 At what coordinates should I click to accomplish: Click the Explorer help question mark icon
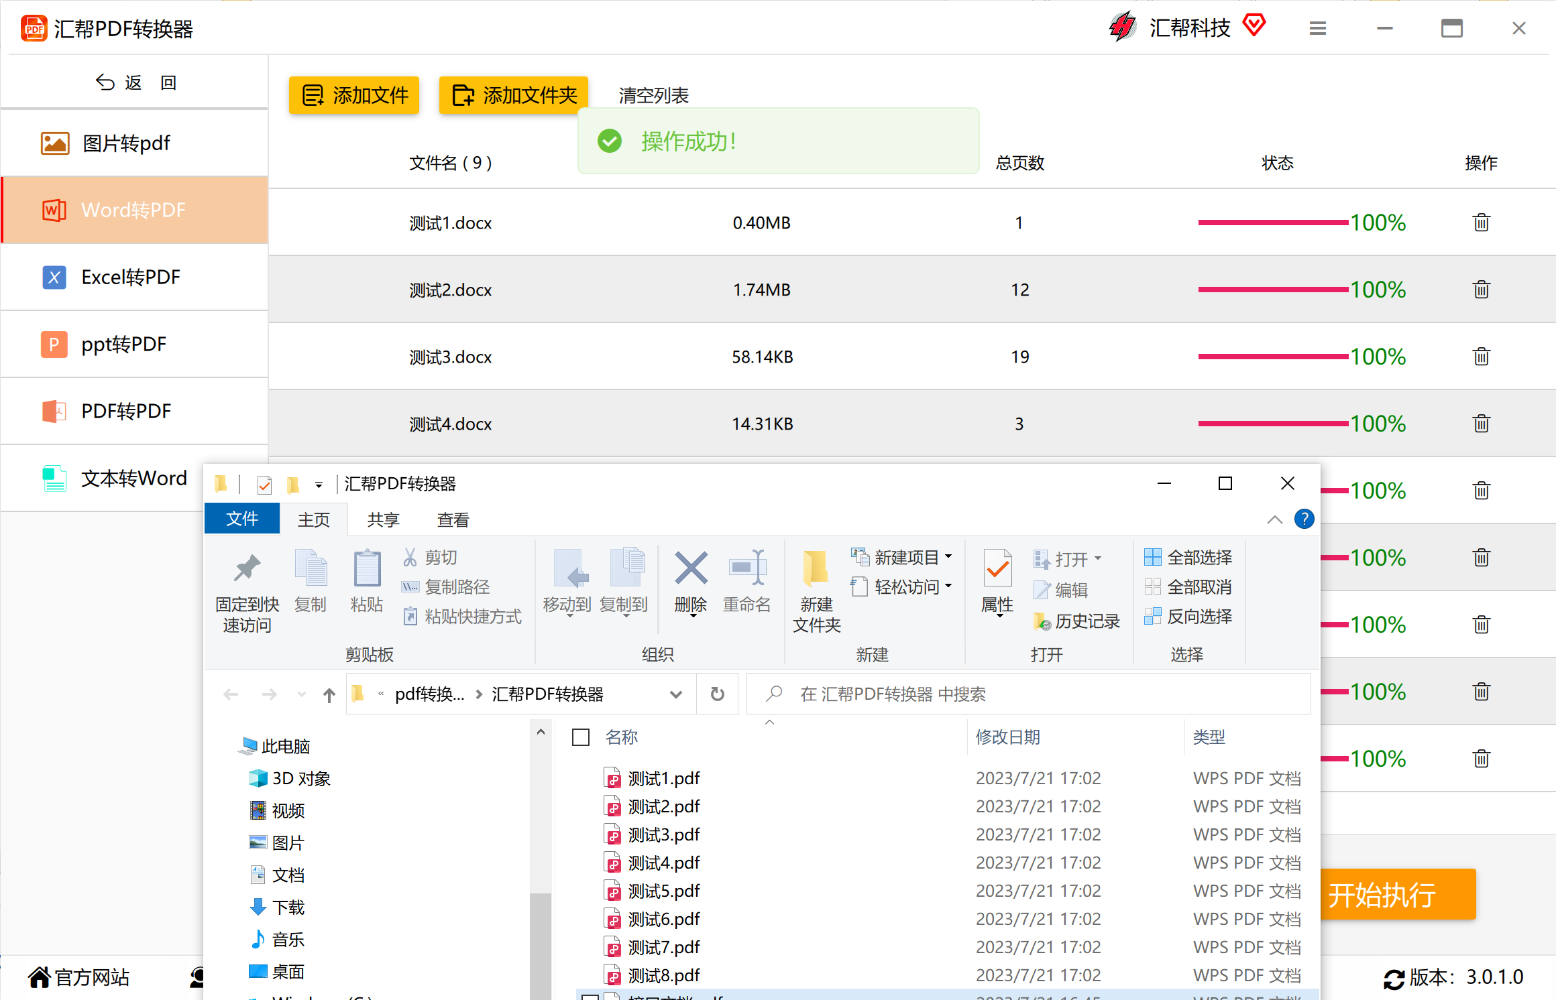pyautogui.click(x=1304, y=519)
